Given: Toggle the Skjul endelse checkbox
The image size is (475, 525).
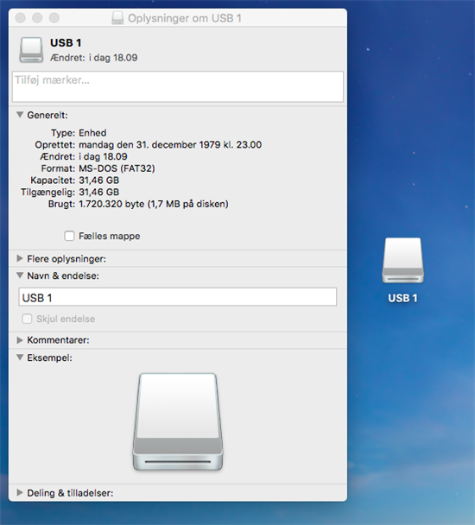Looking at the screenshot, I should pyautogui.click(x=27, y=319).
